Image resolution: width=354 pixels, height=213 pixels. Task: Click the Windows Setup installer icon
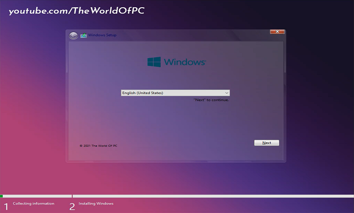84,35
